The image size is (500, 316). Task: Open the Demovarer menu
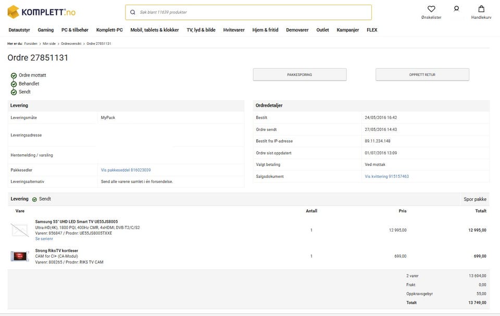pos(297,30)
